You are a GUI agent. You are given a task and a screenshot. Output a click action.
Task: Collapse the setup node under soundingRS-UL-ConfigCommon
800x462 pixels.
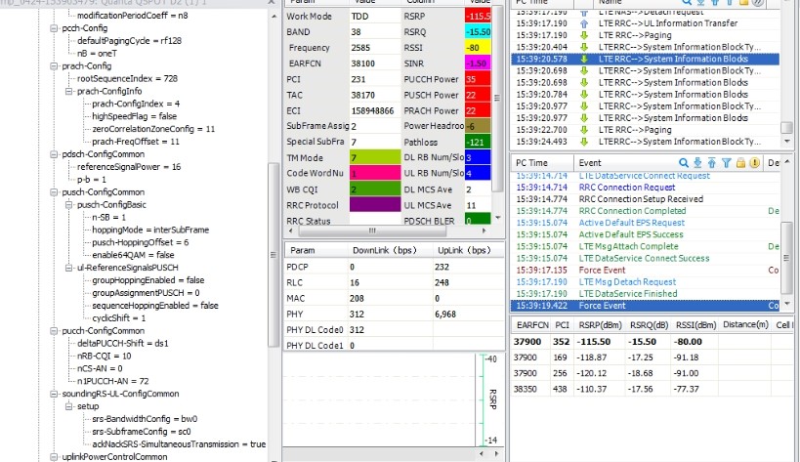[68, 406]
